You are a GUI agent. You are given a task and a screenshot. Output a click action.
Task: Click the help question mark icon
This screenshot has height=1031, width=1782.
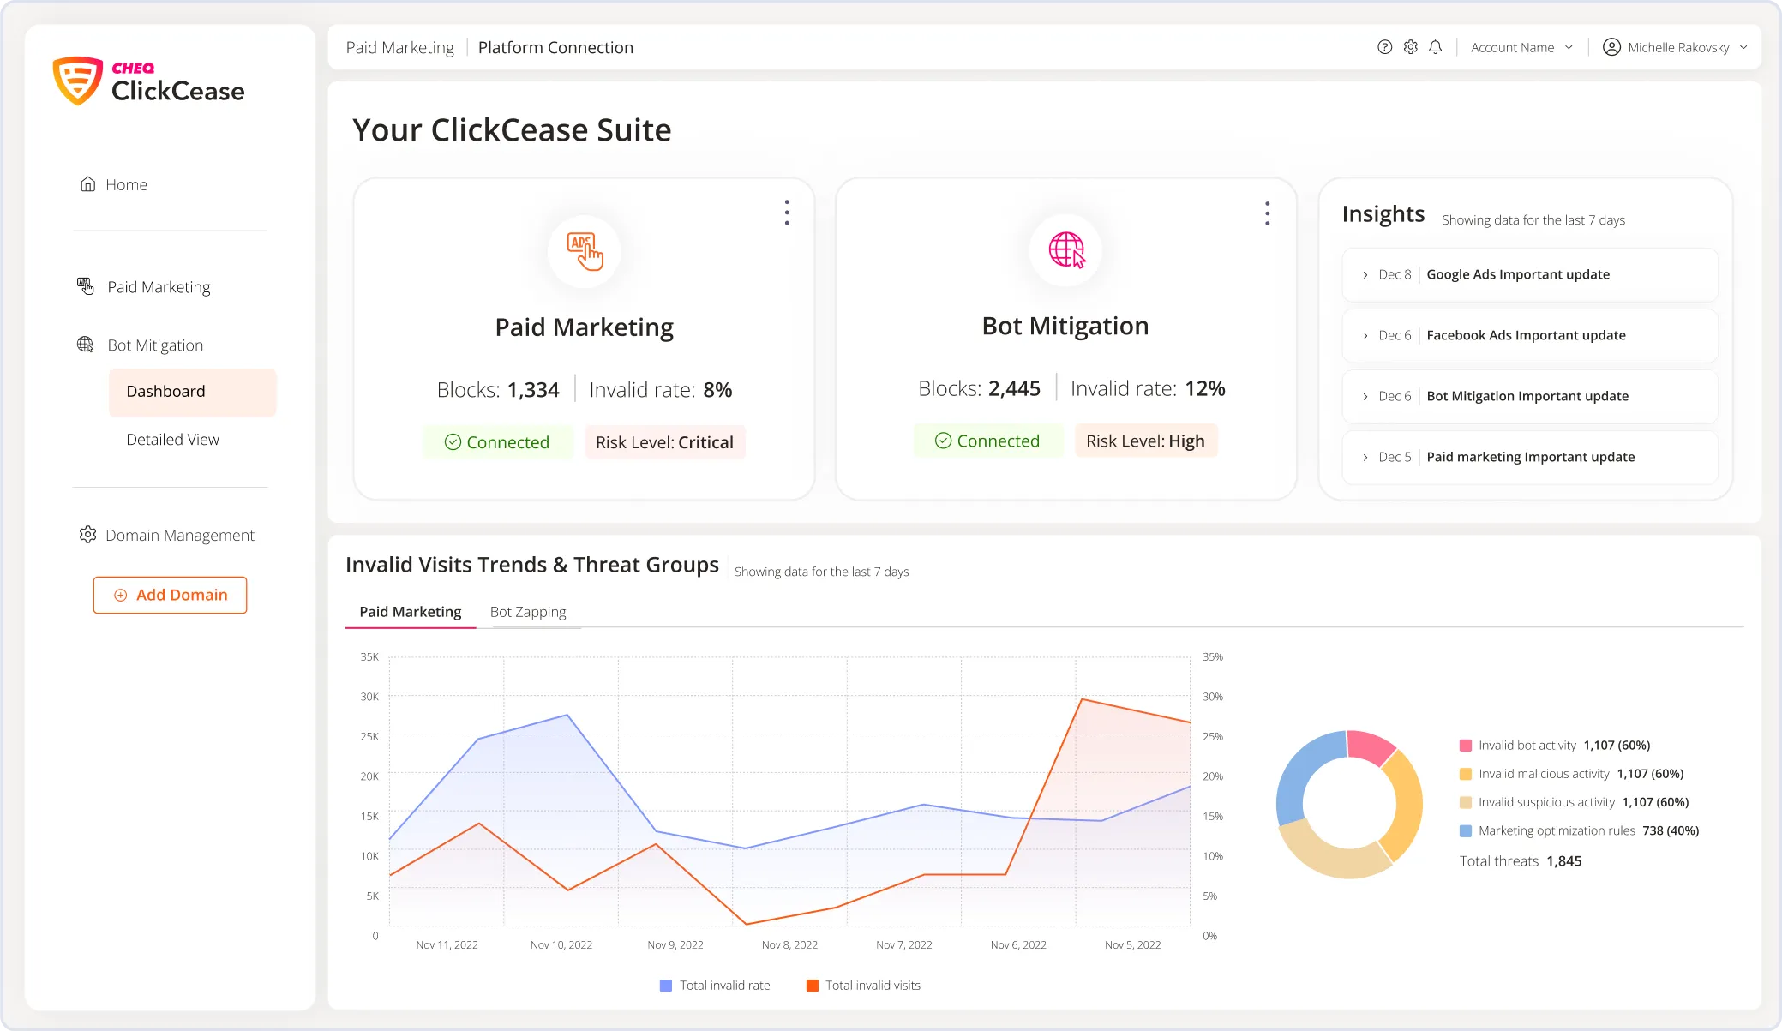[x=1384, y=47]
